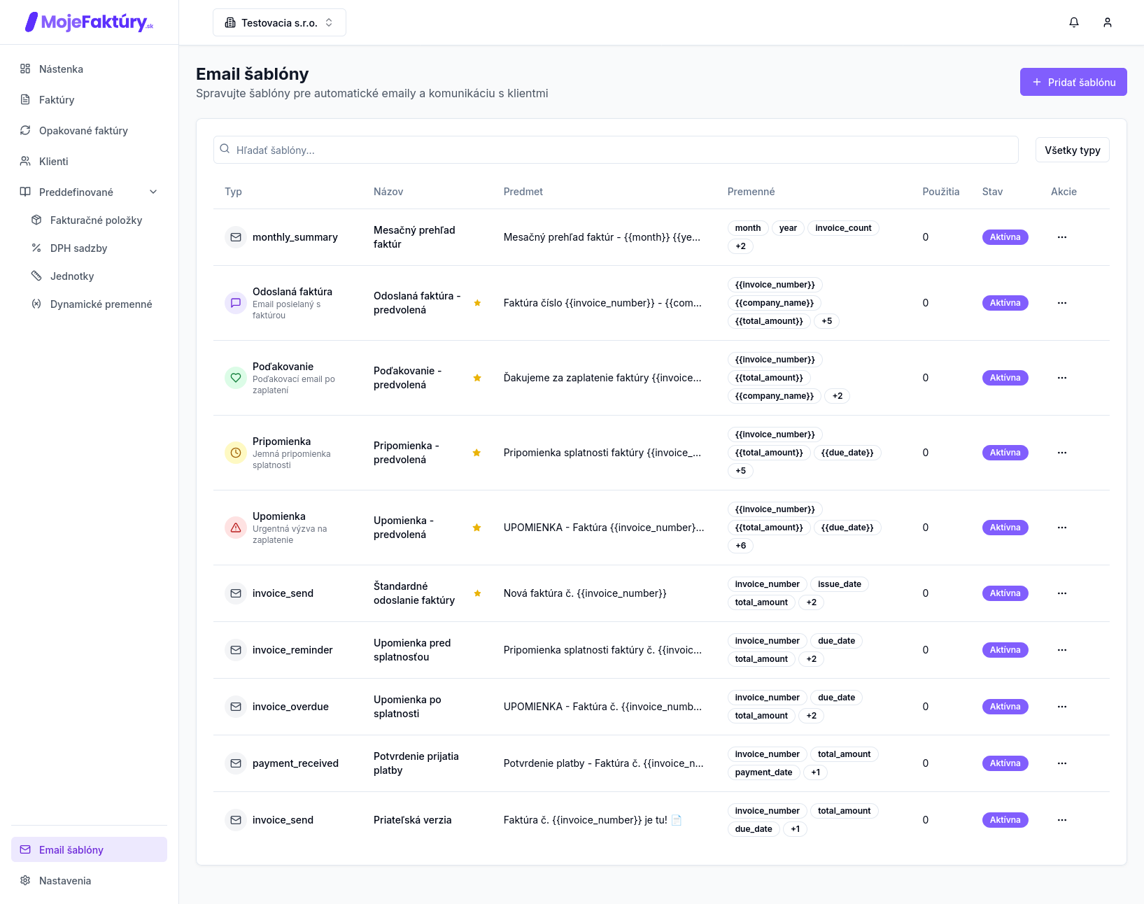The width and height of the screenshot is (1144, 904).
Task: Open actions menu for payment_received row
Action: 1062,763
